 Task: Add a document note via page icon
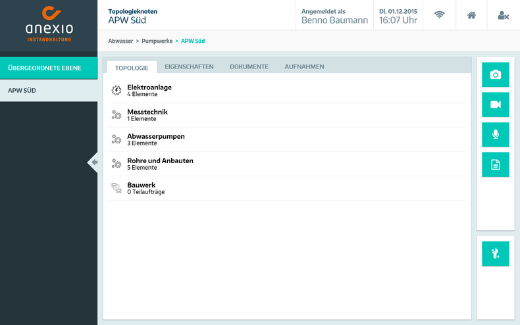pos(495,164)
